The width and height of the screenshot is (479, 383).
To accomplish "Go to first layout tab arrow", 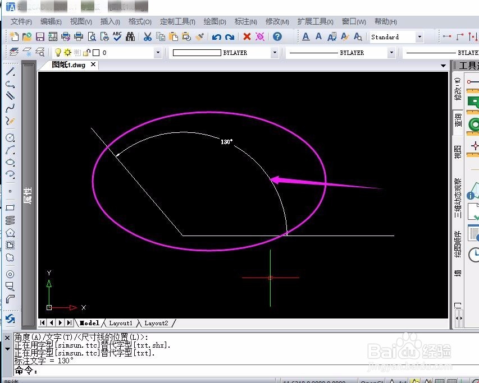I will (x=43, y=322).
